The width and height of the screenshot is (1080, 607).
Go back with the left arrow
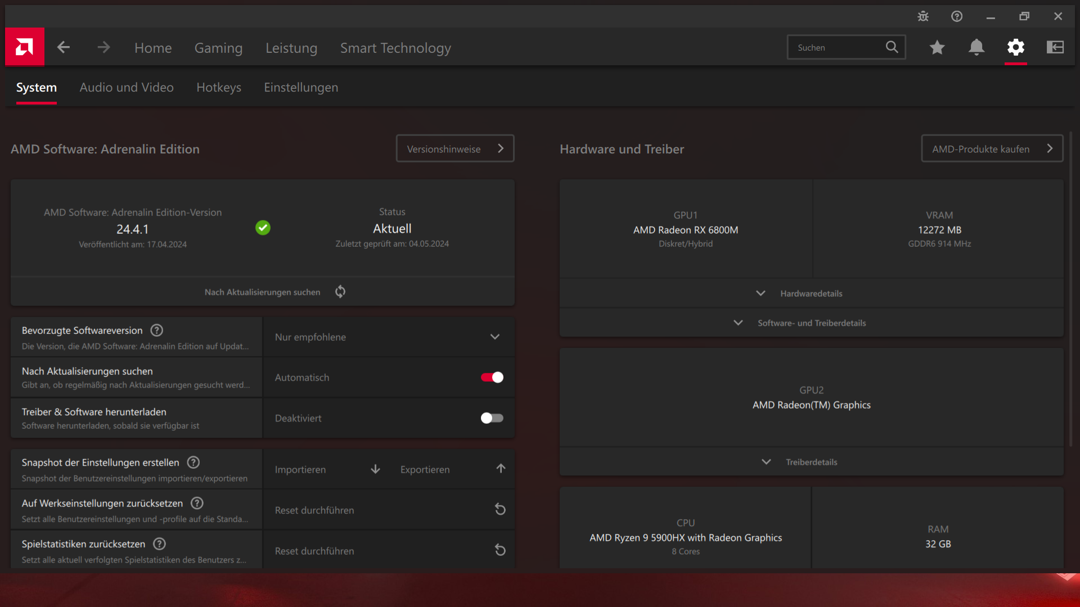click(64, 47)
